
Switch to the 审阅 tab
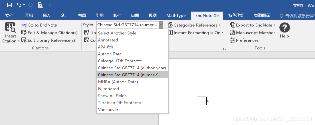coord(135,16)
